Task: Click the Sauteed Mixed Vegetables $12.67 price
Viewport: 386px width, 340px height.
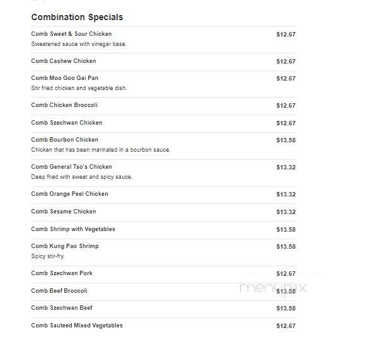Action: click(286, 326)
